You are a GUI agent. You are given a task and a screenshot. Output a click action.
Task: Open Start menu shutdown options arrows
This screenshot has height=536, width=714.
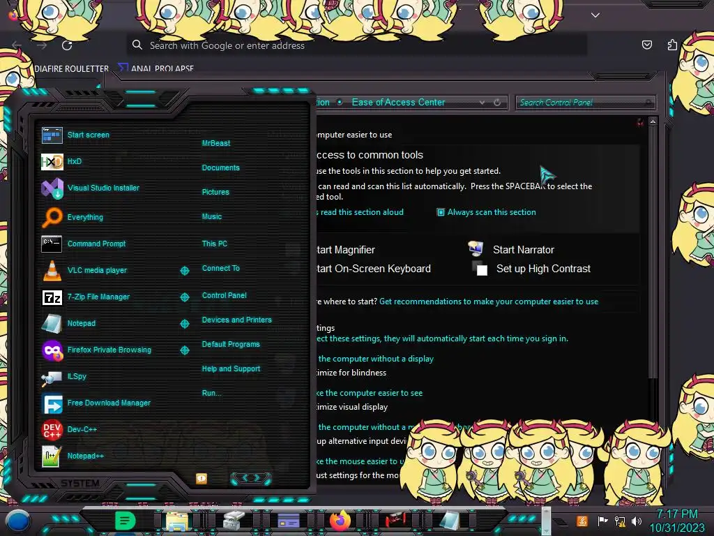pos(251,478)
